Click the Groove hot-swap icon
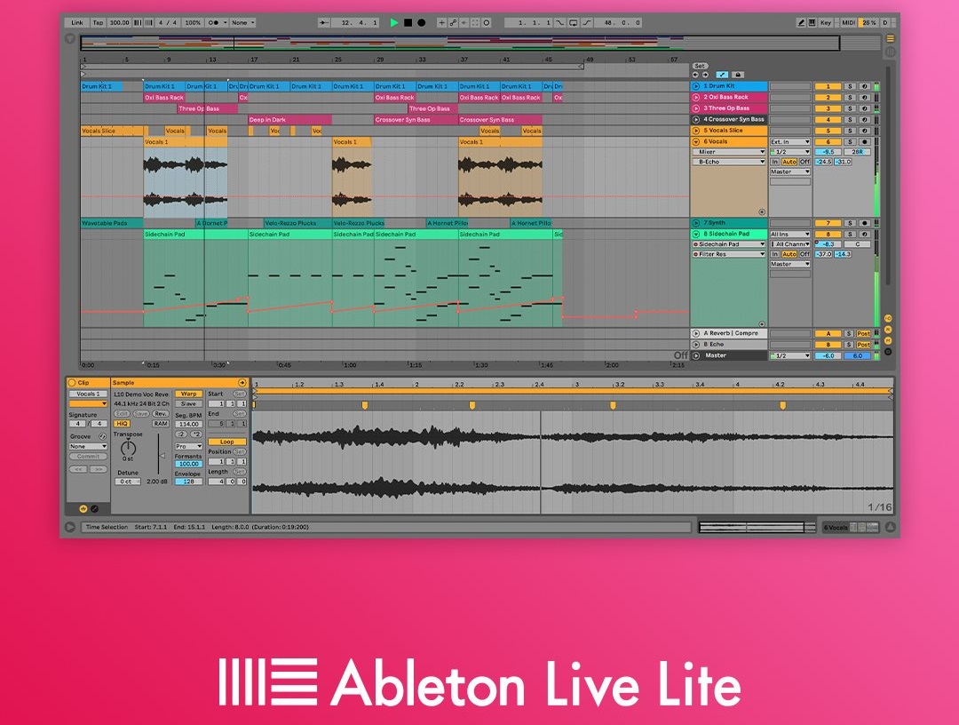The height and width of the screenshot is (725, 959). point(102,436)
